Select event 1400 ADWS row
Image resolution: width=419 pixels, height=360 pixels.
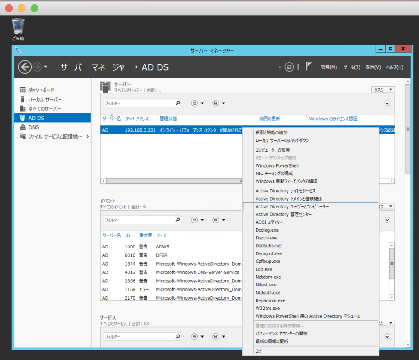click(171, 246)
